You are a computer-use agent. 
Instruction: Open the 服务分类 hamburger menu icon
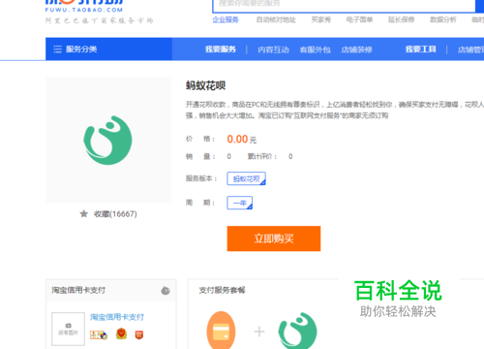tap(57, 49)
